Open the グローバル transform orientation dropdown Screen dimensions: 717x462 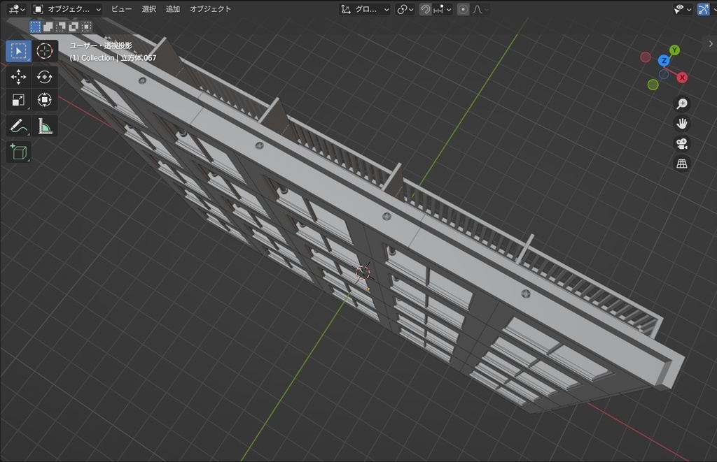(x=364, y=9)
